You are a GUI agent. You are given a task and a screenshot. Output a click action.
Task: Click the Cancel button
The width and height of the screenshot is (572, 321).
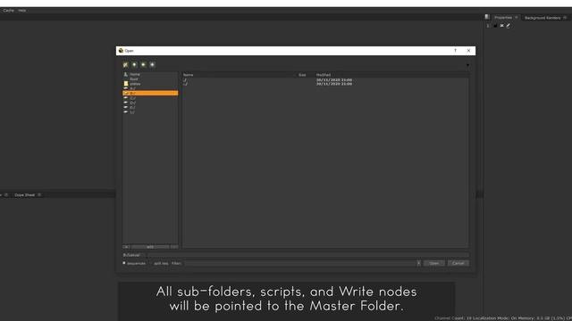[458, 263]
